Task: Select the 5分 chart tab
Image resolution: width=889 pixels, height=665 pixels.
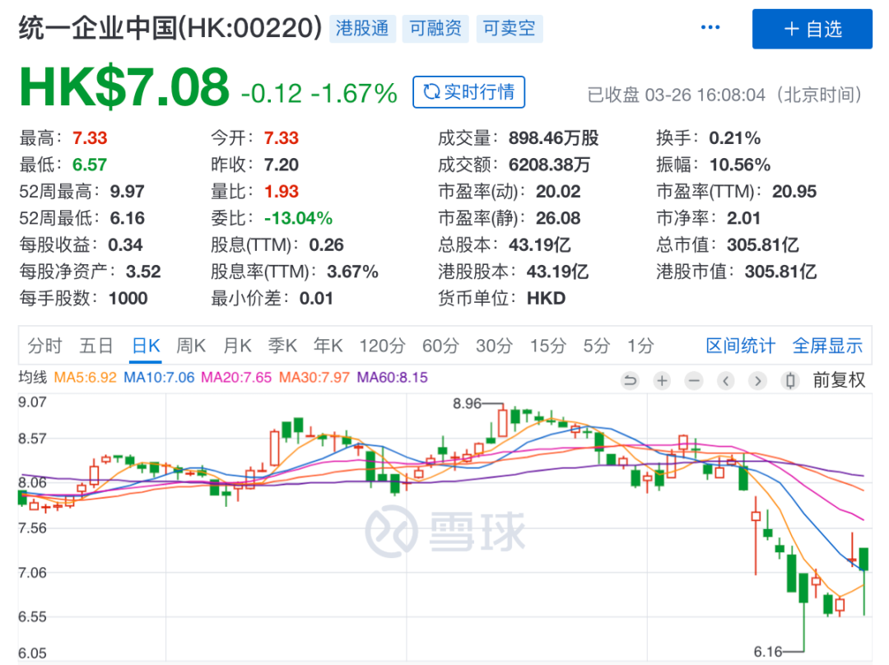Action: click(597, 345)
